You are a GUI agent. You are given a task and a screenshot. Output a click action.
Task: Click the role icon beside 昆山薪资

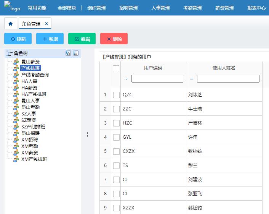click(x=16, y=62)
